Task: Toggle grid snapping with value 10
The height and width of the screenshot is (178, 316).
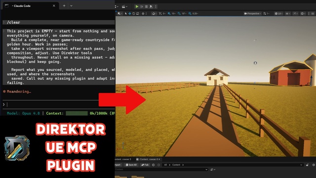Action: (x=171, y=13)
